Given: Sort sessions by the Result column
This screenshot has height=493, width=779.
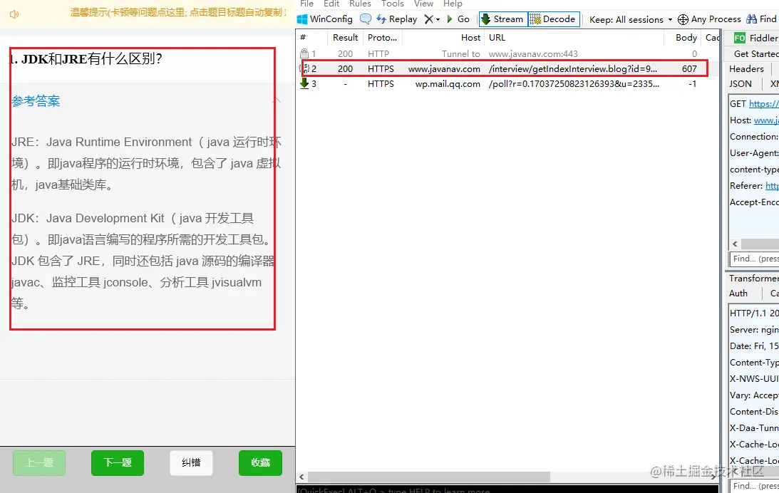Looking at the screenshot, I should (345, 38).
